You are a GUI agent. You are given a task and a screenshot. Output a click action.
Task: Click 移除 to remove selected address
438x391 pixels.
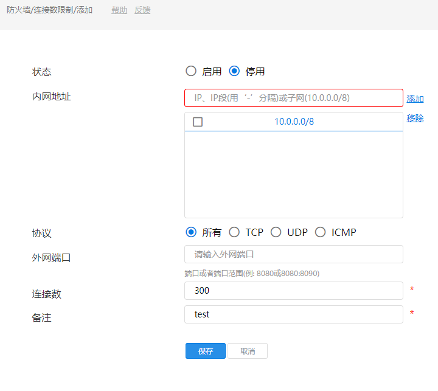click(x=415, y=118)
